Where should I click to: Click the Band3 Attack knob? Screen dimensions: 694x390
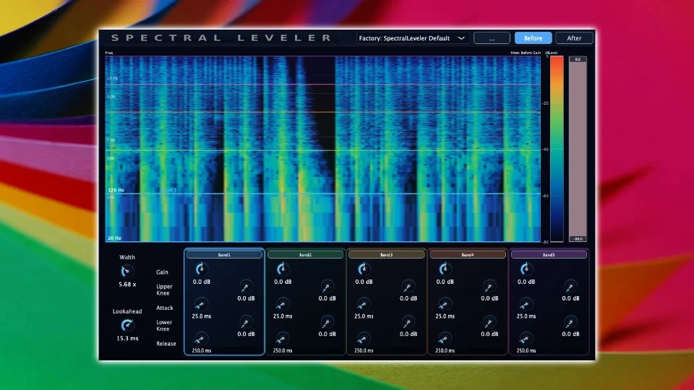[363, 305]
